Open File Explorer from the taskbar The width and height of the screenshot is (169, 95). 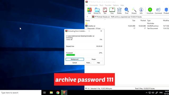pos(51,93)
